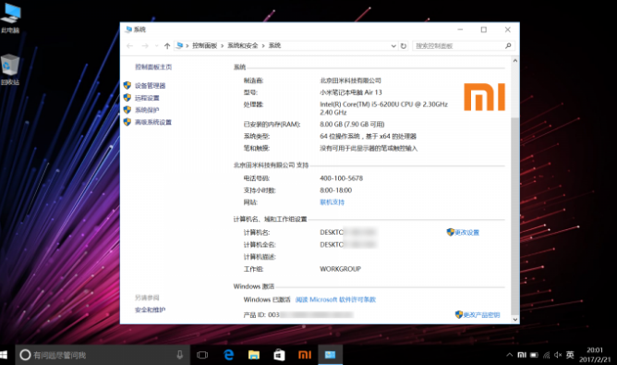Click the Change settings link
Screen dimensions: 617x365
click(x=466, y=232)
